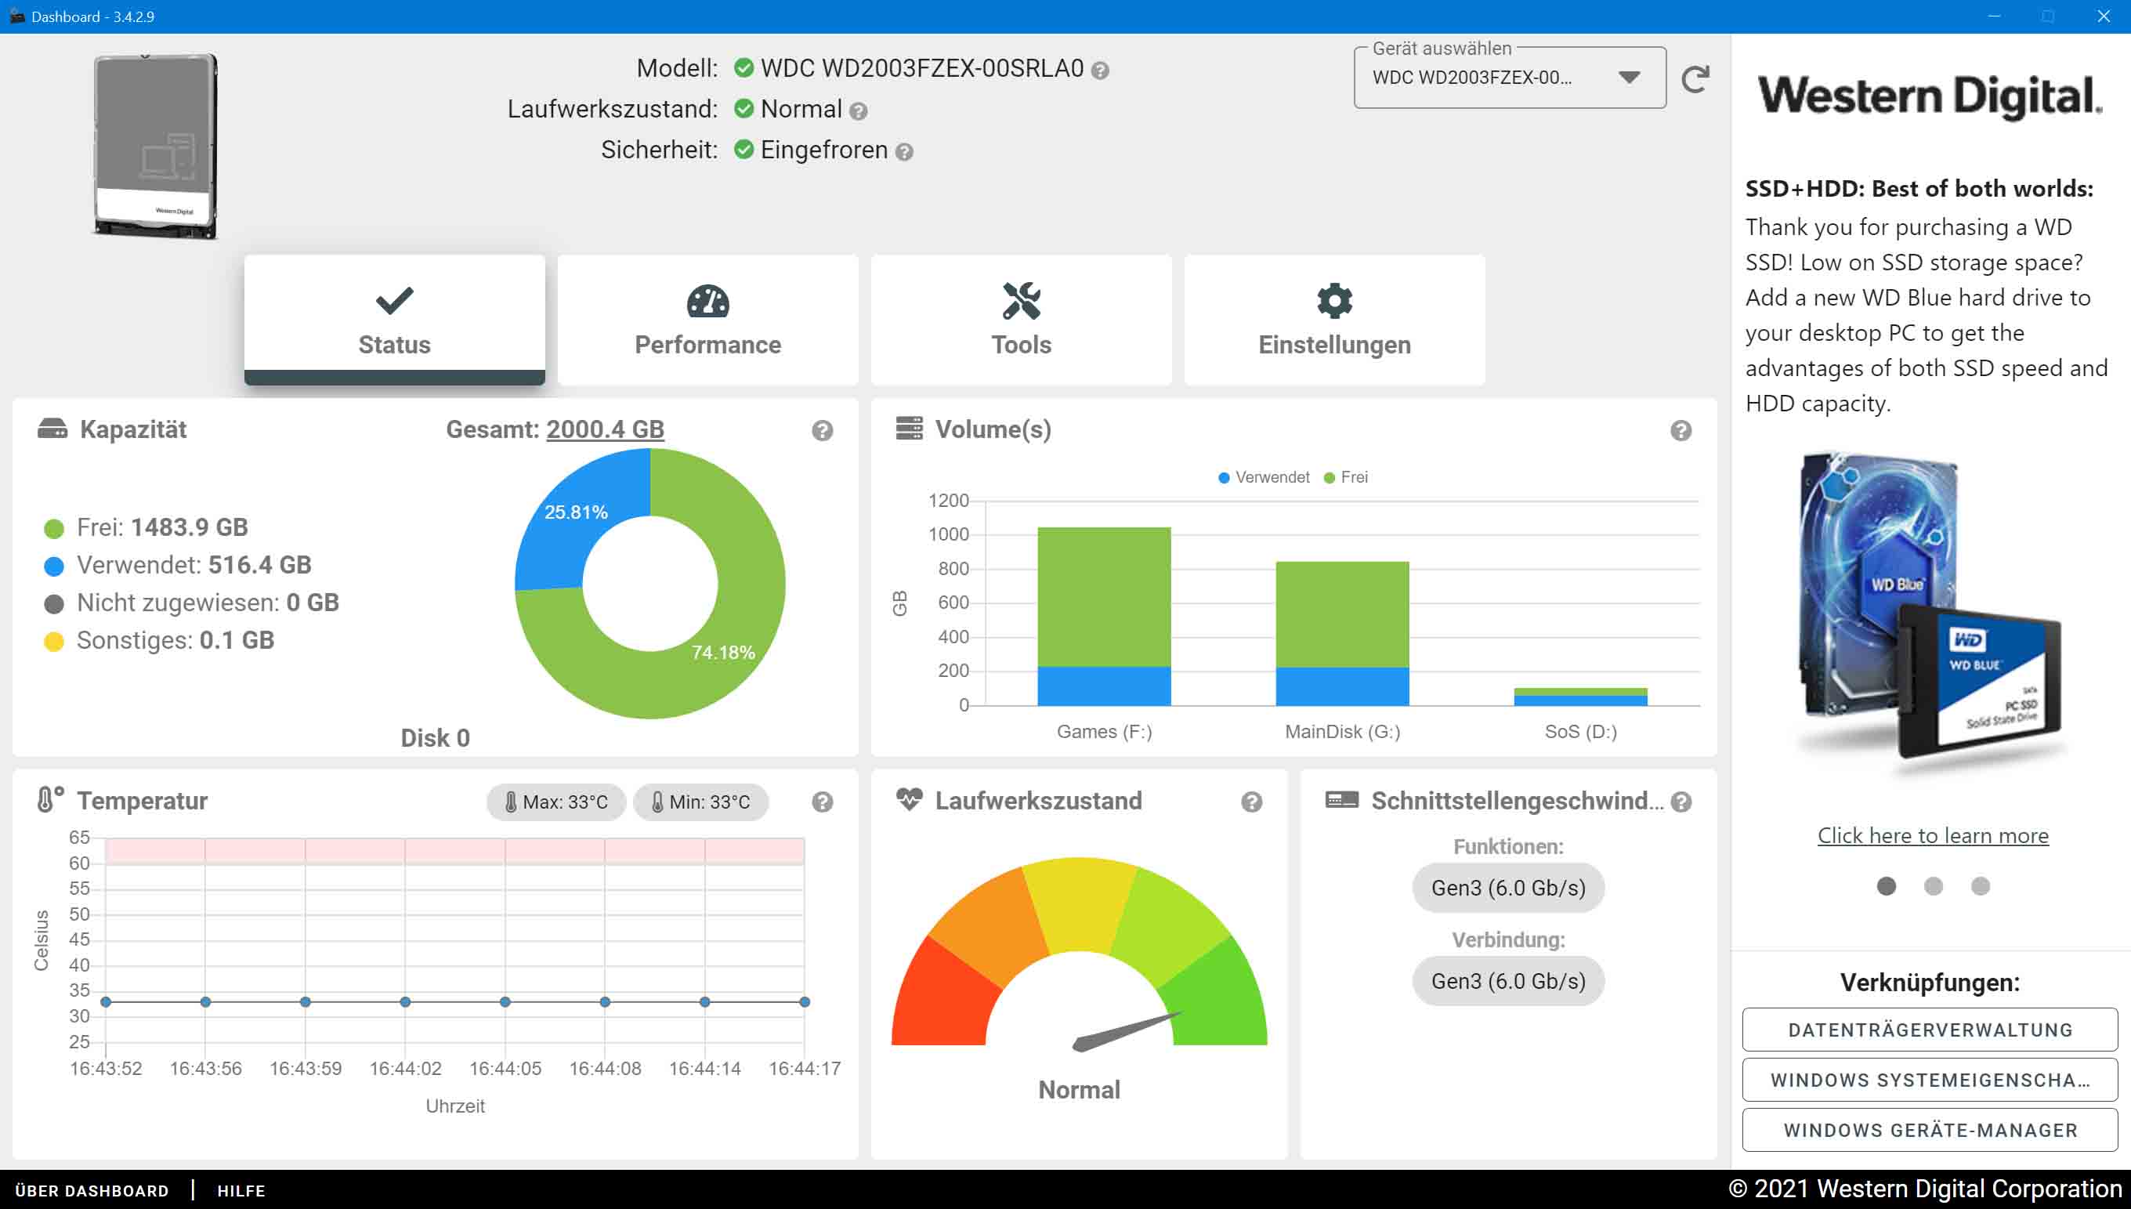Click help icon beside Laufwerkszustand Normal
The width and height of the screenshot is (2131, 1209).
[x=859, y=111]
